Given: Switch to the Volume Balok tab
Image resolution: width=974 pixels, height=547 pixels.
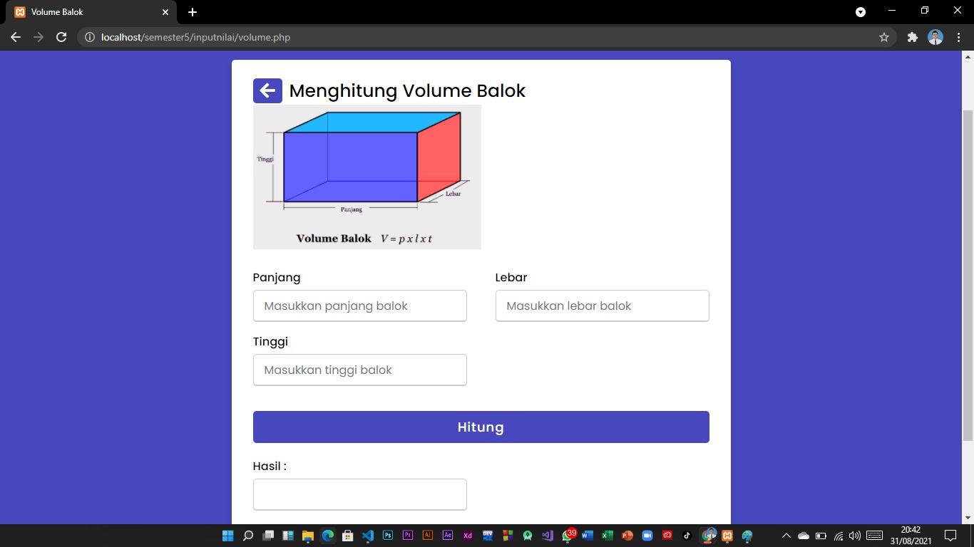Looking at the screenshot, I should pyautogui.click(x=86, y=11).
